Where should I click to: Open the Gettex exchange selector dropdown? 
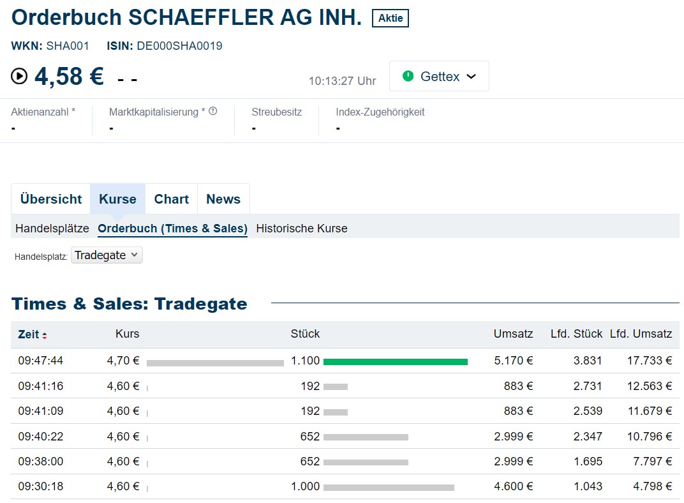tap(439, 75)
